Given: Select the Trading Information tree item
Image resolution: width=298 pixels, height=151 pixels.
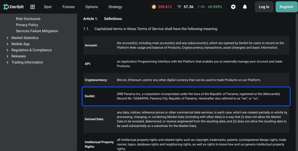Looking at the screenshot, I should (x=27, y=62).
